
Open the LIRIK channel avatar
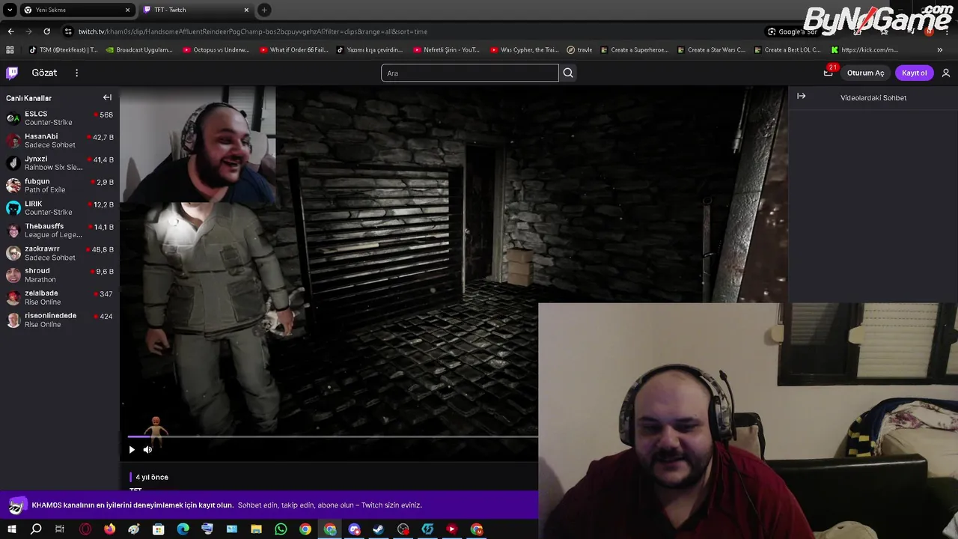coord(13,208)
